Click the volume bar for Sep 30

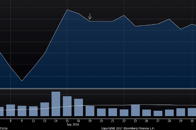192,112
